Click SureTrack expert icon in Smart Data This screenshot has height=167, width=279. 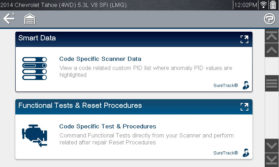point(246,85)
